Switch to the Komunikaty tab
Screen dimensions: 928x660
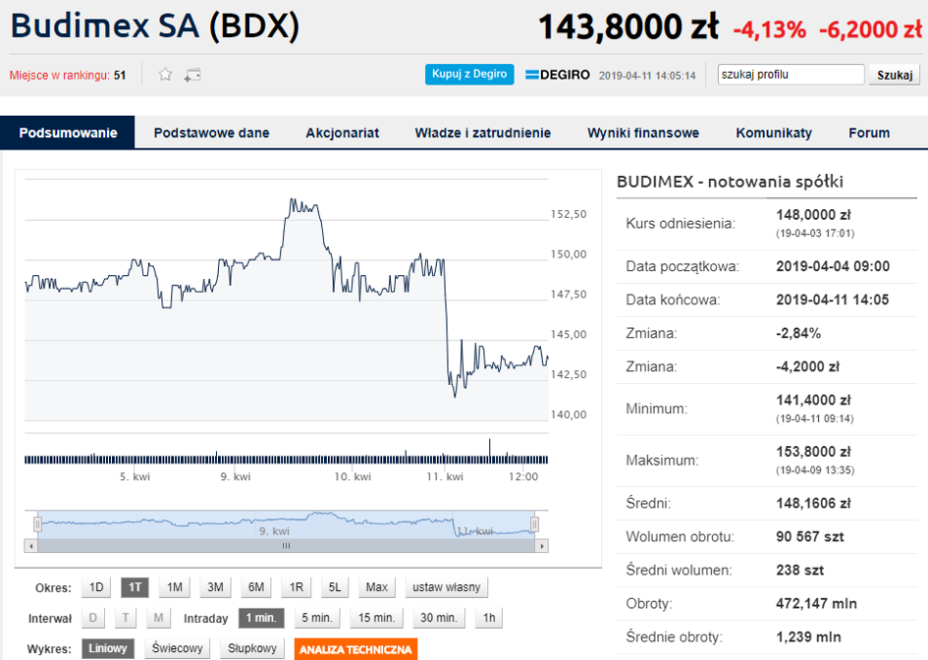[x=774, y=133]
